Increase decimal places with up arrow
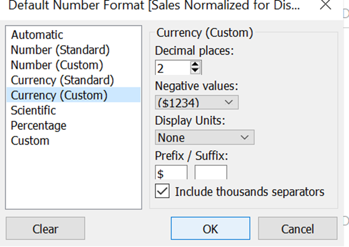This screenshot has height=247, width=349. coord(196,65)
